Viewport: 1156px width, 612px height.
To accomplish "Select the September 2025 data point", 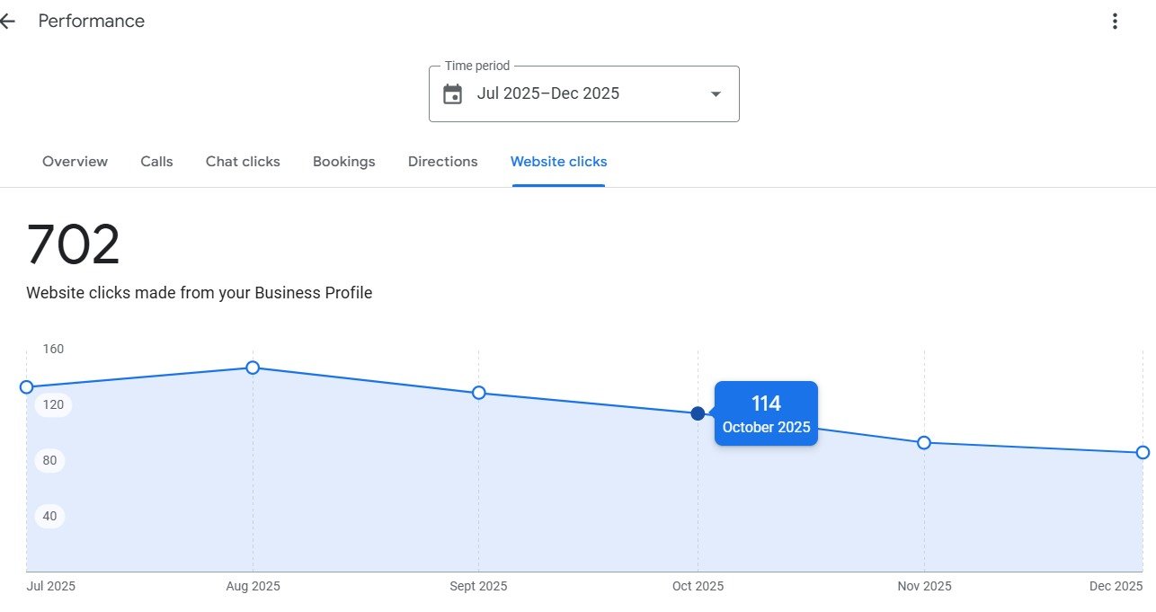I will (479, 393).
